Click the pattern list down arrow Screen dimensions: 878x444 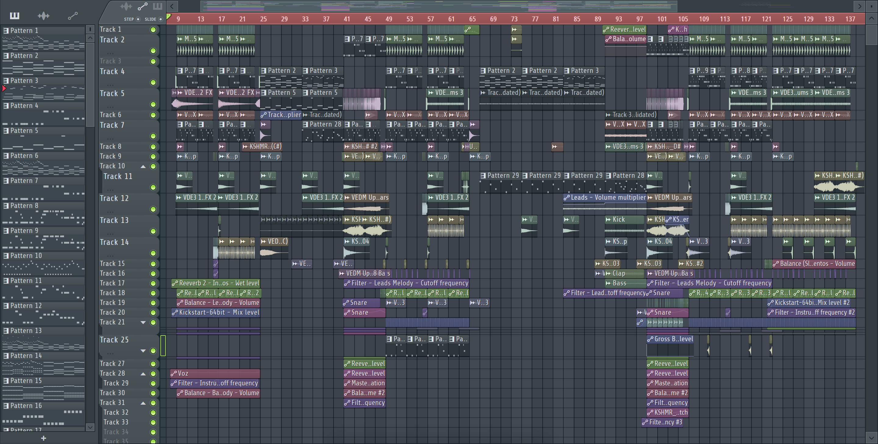pos(90,427)
